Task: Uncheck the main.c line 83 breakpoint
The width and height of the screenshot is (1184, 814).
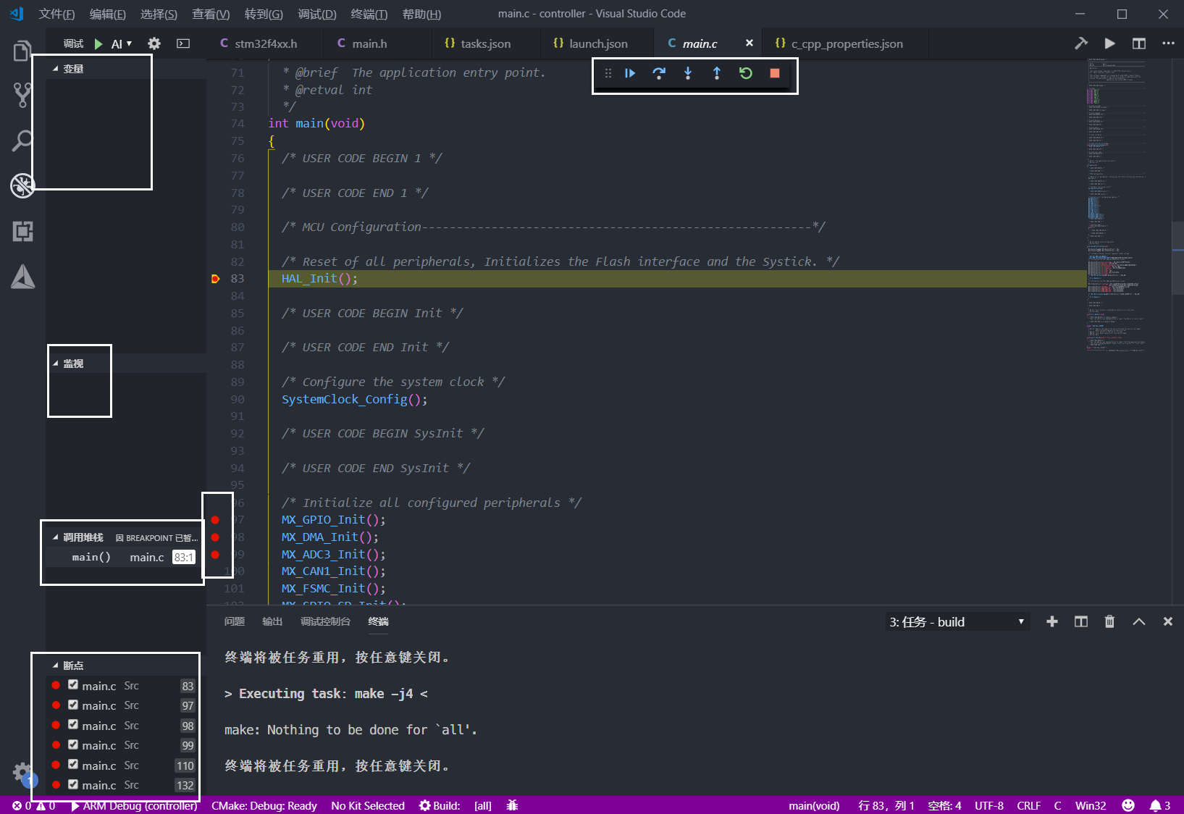Action: [x=72, y=685]
